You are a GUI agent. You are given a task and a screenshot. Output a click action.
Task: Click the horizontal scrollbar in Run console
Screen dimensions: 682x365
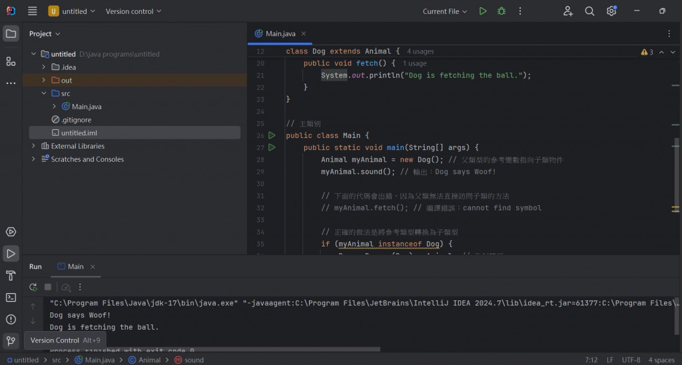[x=212, y=349]
